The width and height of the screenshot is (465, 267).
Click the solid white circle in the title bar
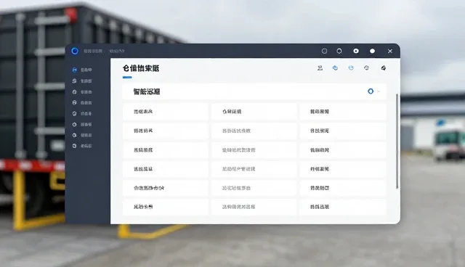(x=372, y=52)
